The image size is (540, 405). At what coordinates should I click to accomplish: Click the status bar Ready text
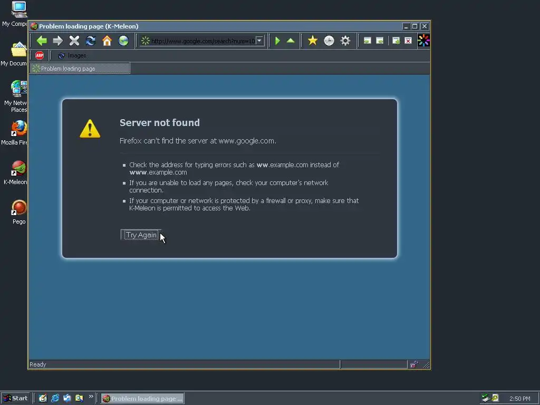point(38,364)
